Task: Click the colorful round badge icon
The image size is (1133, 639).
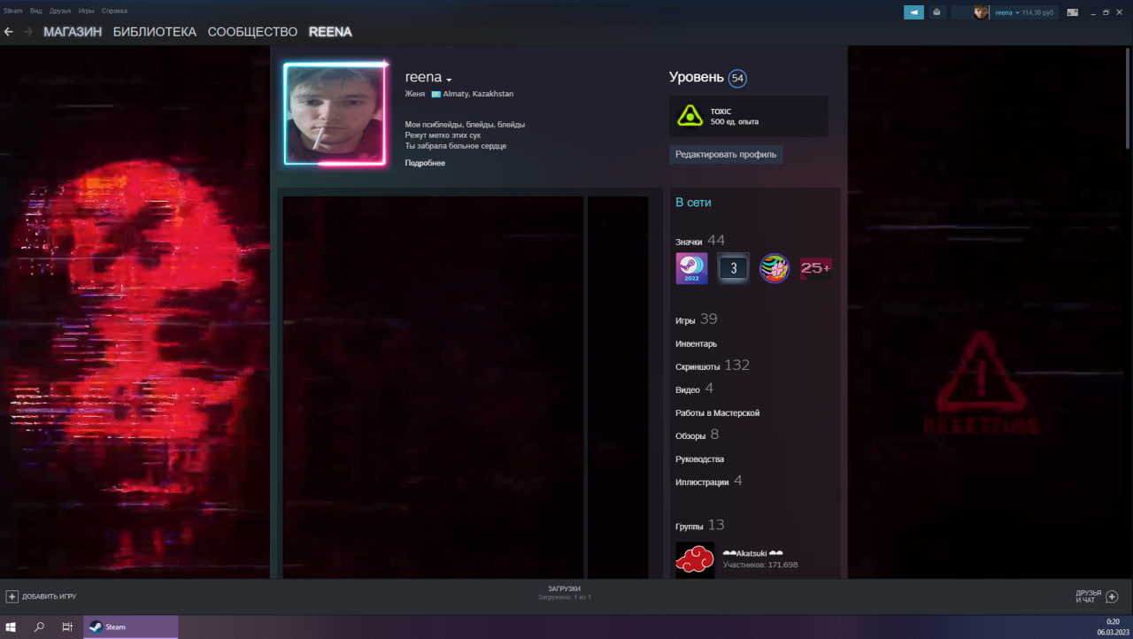Action: point(775,268)
